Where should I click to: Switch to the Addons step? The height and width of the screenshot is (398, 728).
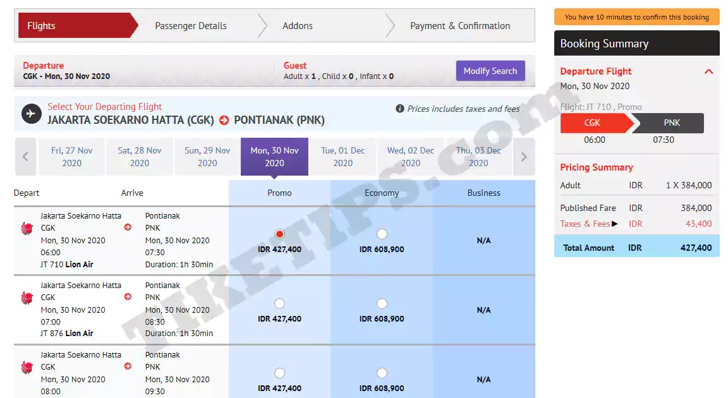[297, 26]
